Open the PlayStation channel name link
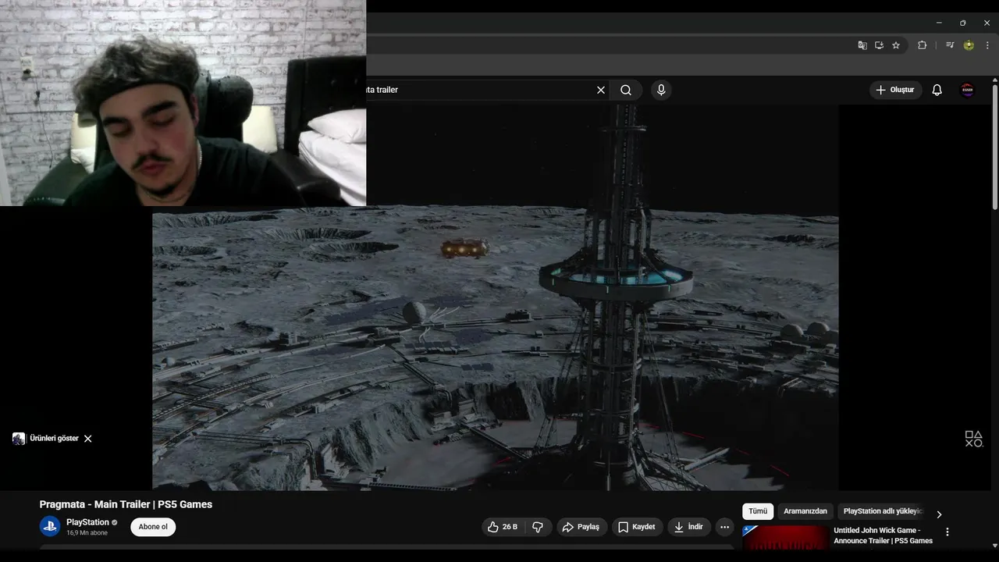 87,522
